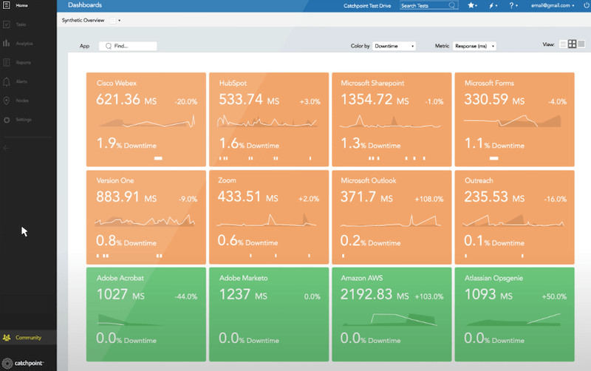Click the Settings gear icon in sidebar
Image resolution: width=591 pixels, height=371 pixels.
[x=7, y=120]
